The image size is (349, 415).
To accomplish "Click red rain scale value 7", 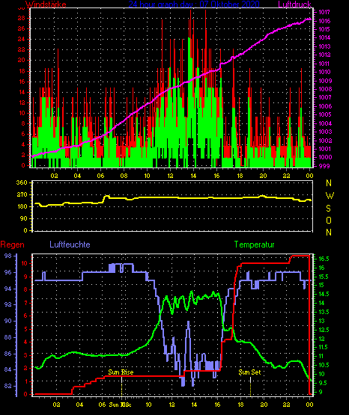I will click(25, 303).
